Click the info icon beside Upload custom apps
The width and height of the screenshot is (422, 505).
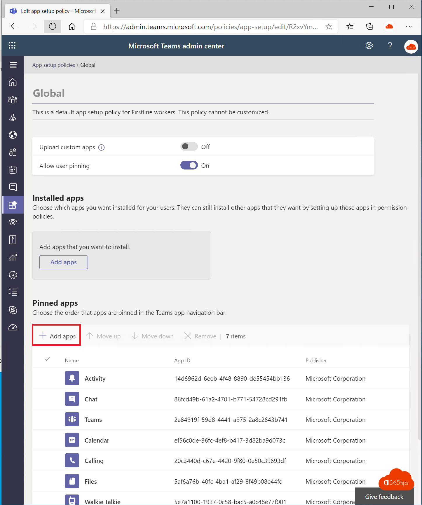coord(101,147)
